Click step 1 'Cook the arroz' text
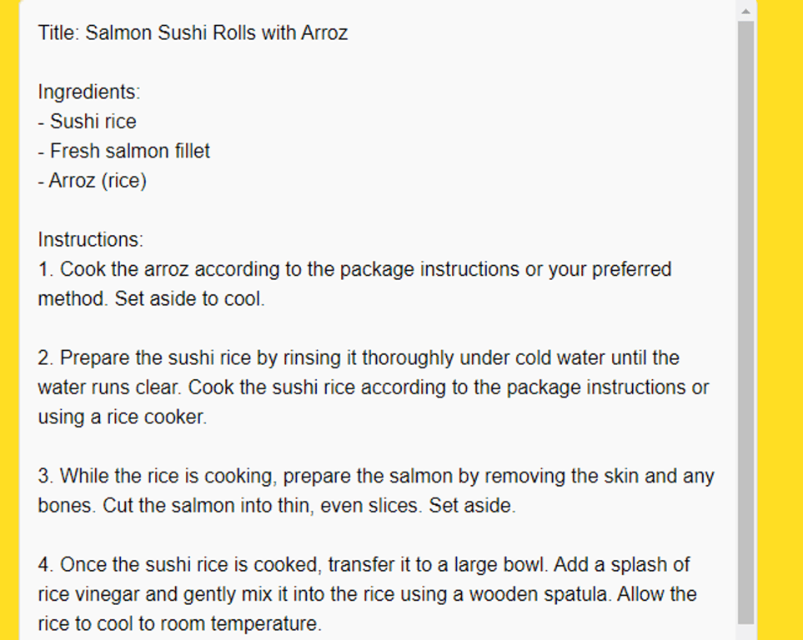803x640 pixels. point(125,270)
